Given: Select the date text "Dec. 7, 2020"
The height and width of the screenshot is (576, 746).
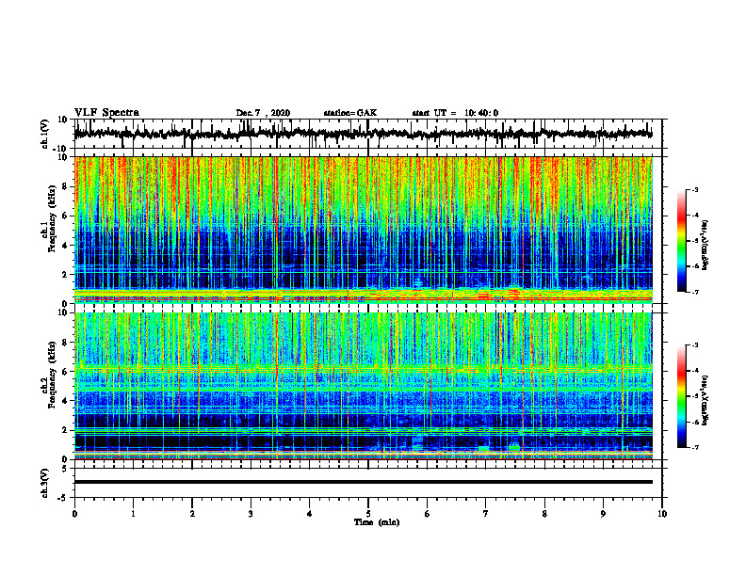Looking at the screenshot, I should 263,113.
